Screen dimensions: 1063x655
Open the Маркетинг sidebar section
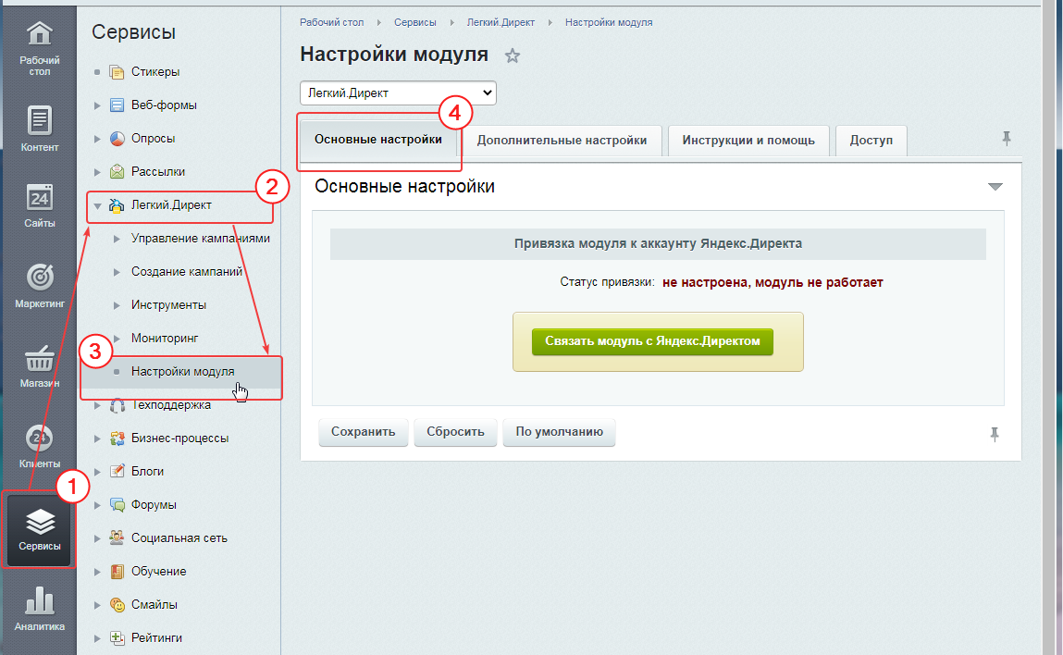[x=40, y=286]
